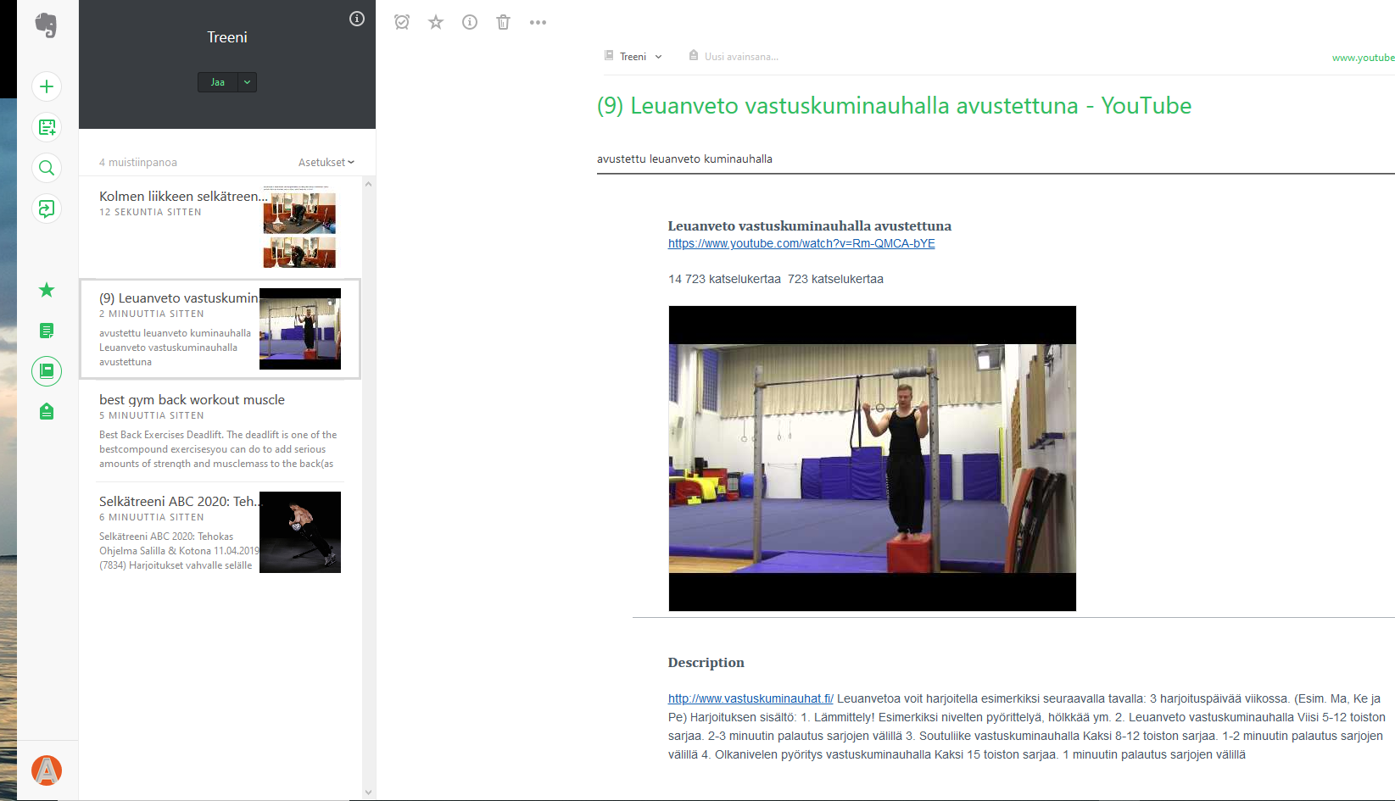Open the vastuskuminauhat.fi link
Screen dimensions: 1395x801
[x=751, y=698]
